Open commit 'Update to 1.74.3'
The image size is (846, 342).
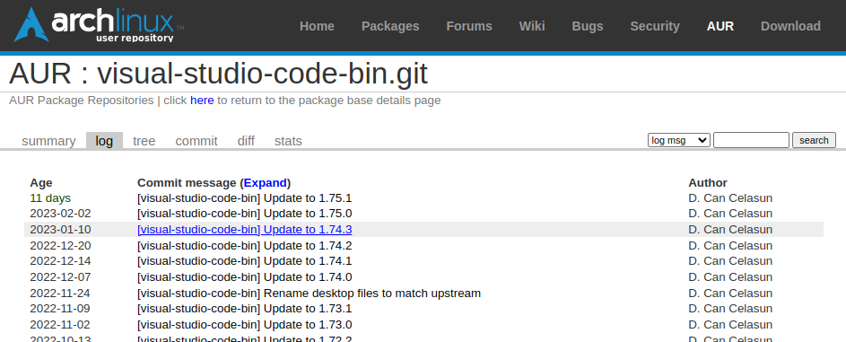click(244, 229)
